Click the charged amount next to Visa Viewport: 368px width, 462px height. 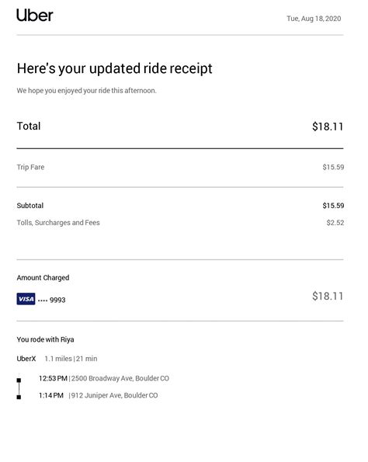[328, 296]
